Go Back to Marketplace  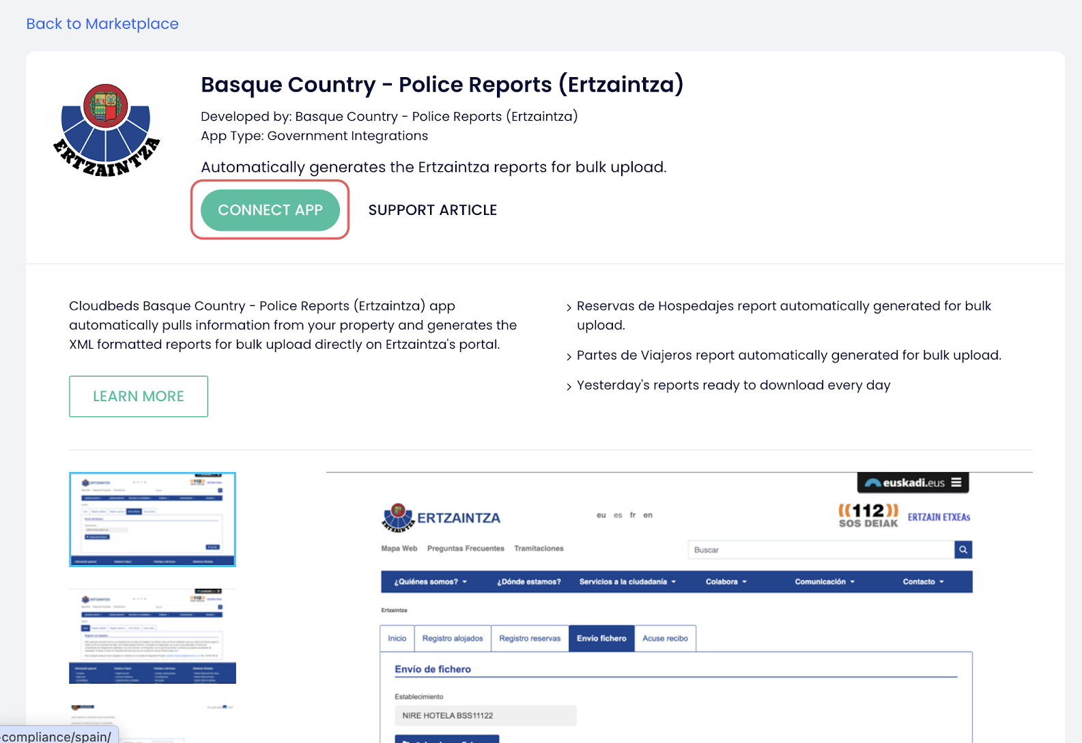pos(102,24)
